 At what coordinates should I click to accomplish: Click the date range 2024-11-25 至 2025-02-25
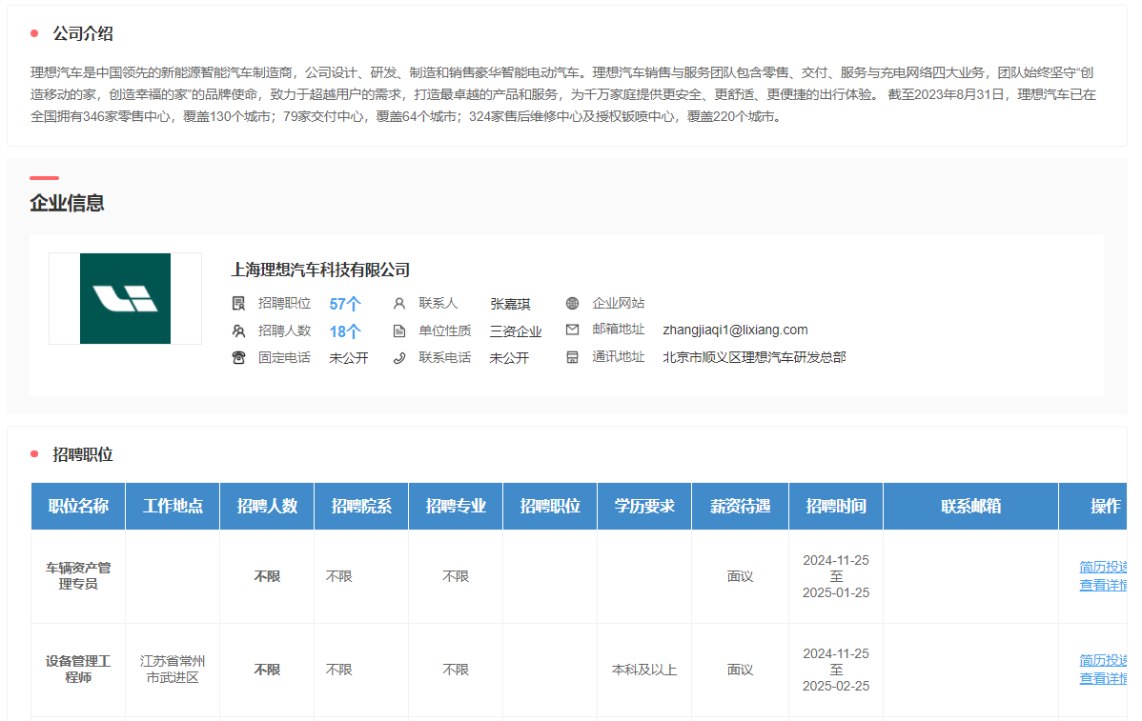[x=836, y=670]
